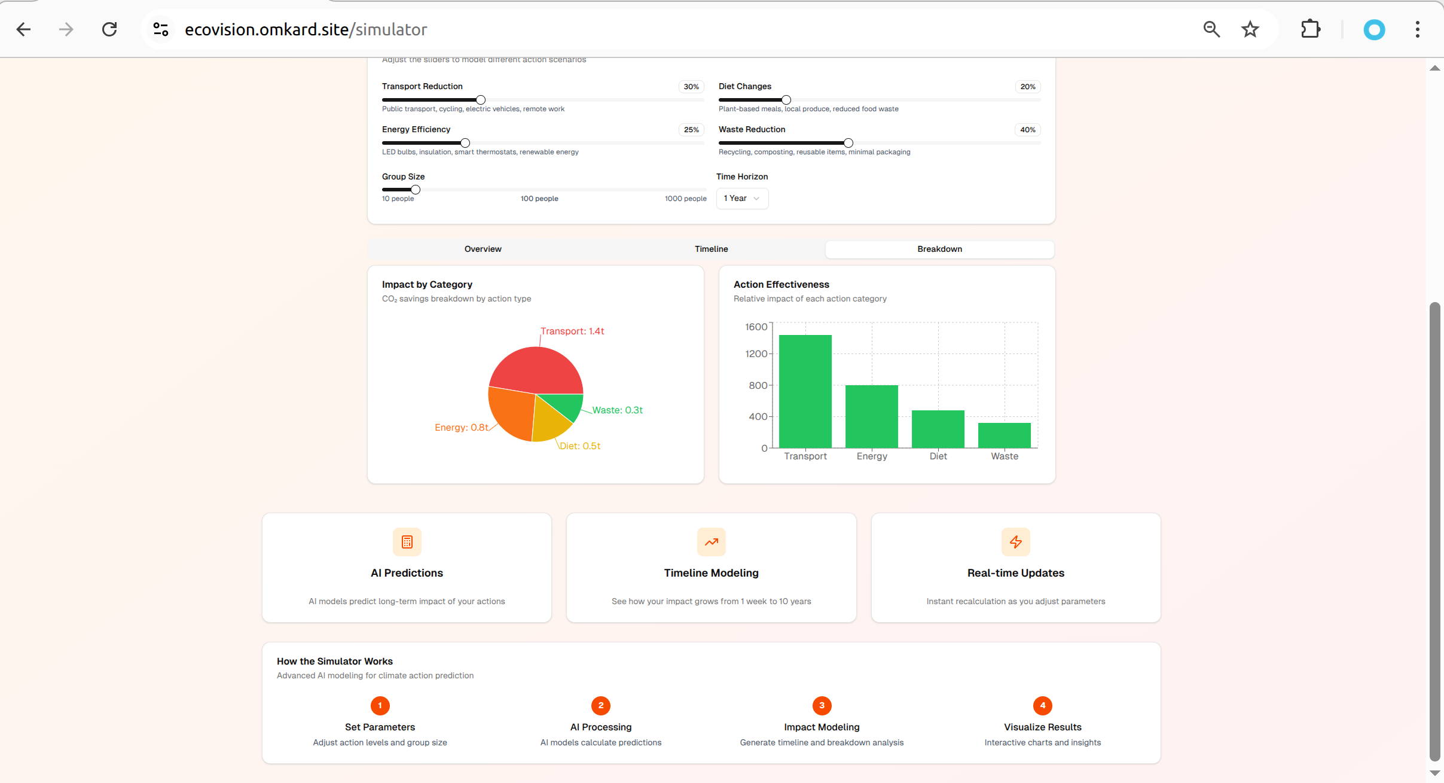Select the Breakdown tab

(x=939, y=249)
